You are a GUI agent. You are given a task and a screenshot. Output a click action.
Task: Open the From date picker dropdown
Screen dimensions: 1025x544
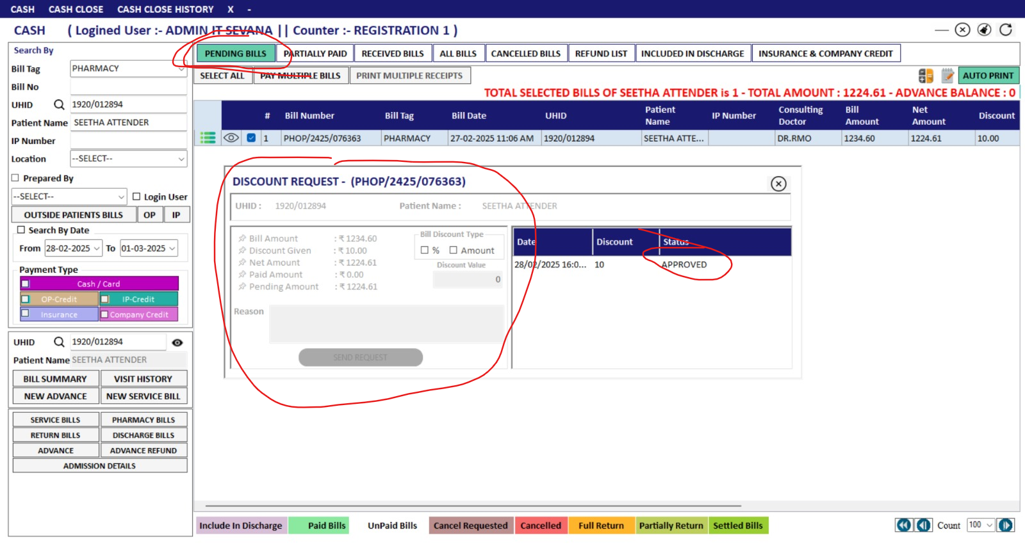97,248
